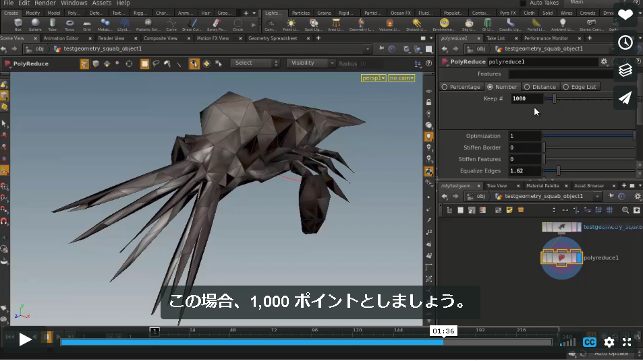Viewport: 643px width, 361px height.
Task: Open the persp1 viewport menu
Action: pyautogui.click(x=373, y=78)
